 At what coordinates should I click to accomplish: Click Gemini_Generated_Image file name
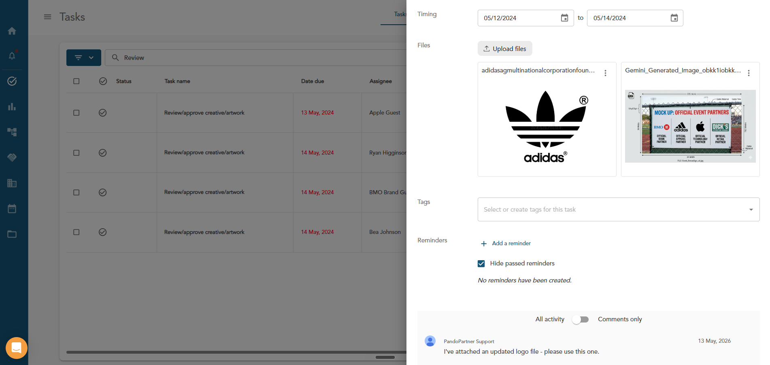coord(683,70)
